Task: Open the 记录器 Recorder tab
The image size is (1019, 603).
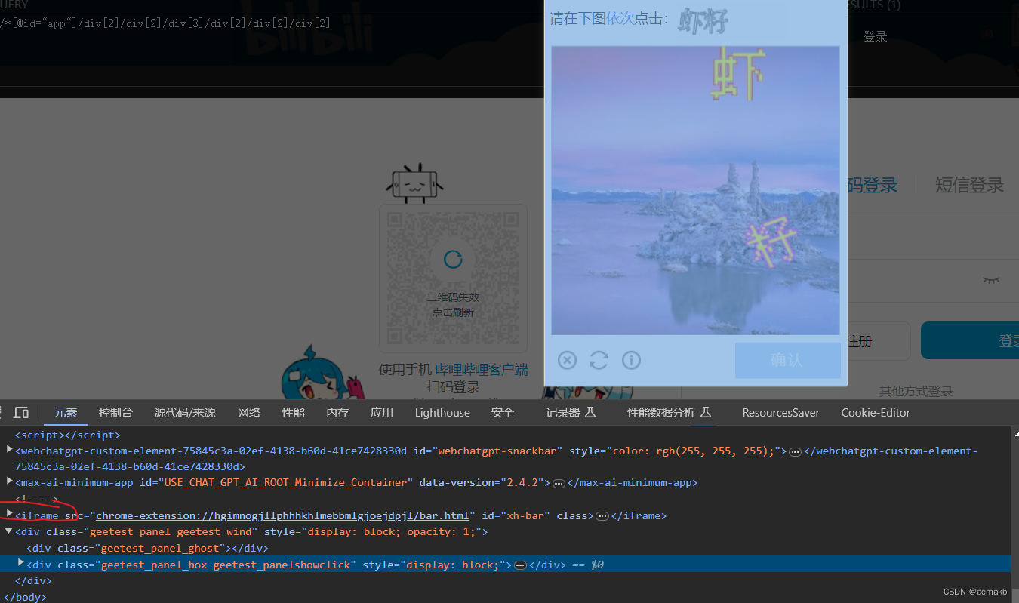Action: pos(571,412)
